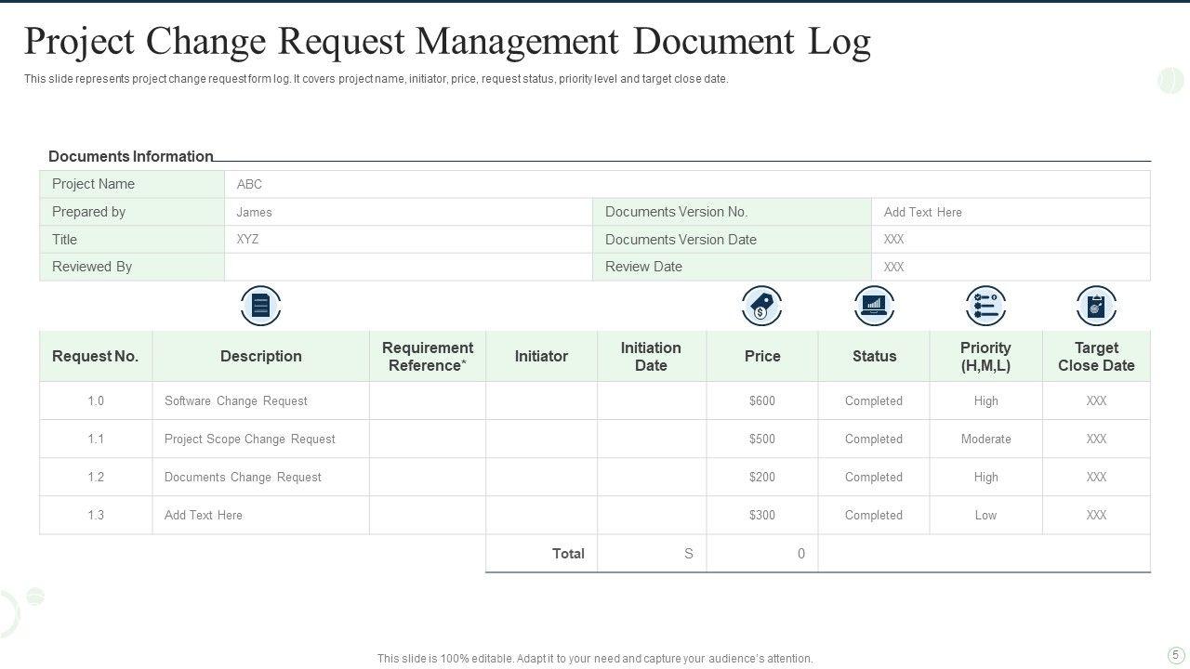Select request number '1.2'
This screenshot has height=669, width=1190.
tap(96, 477)
